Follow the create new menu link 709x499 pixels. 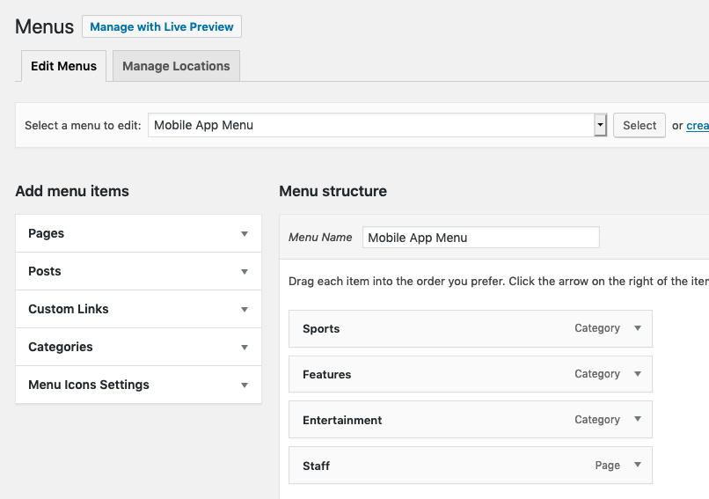coord(698,125)
